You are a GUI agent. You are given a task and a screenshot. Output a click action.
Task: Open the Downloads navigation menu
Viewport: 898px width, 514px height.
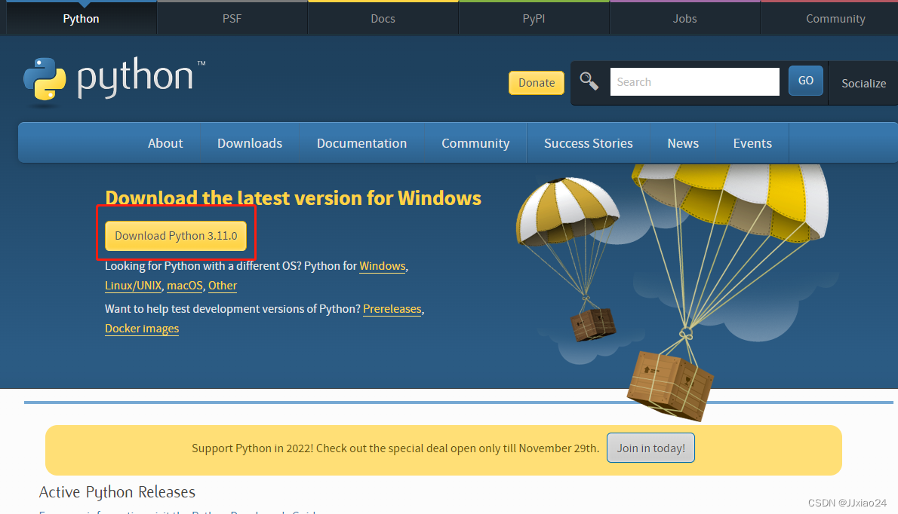pyautogui.click(x=250, y=143)
